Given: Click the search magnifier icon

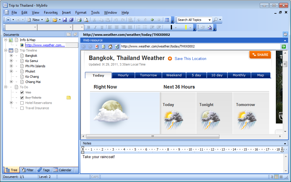Looking at the screenshot, I should [215, 20].
